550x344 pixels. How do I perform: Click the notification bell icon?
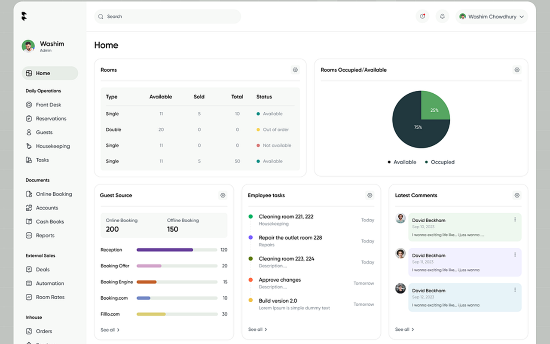[442, 16]
